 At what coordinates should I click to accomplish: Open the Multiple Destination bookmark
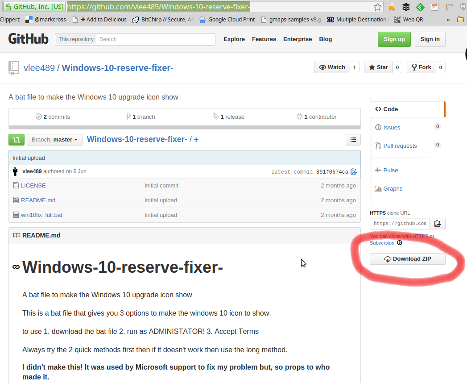tap(357, 19)
